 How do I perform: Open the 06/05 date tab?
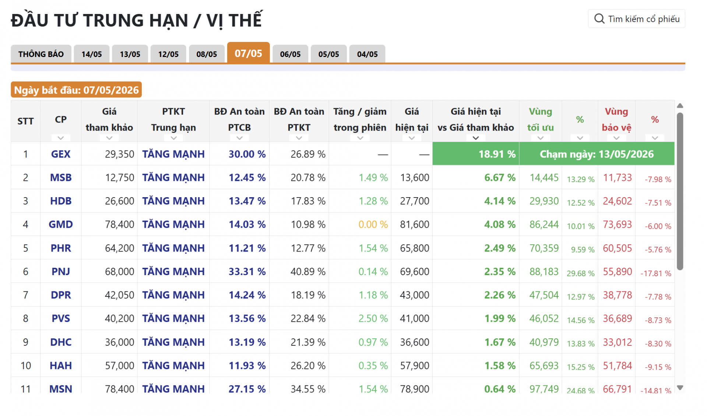pyautogui.click(x=290, y=54)
